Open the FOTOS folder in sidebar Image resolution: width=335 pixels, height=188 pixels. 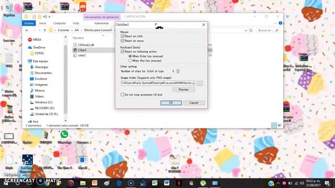(37, 53)
